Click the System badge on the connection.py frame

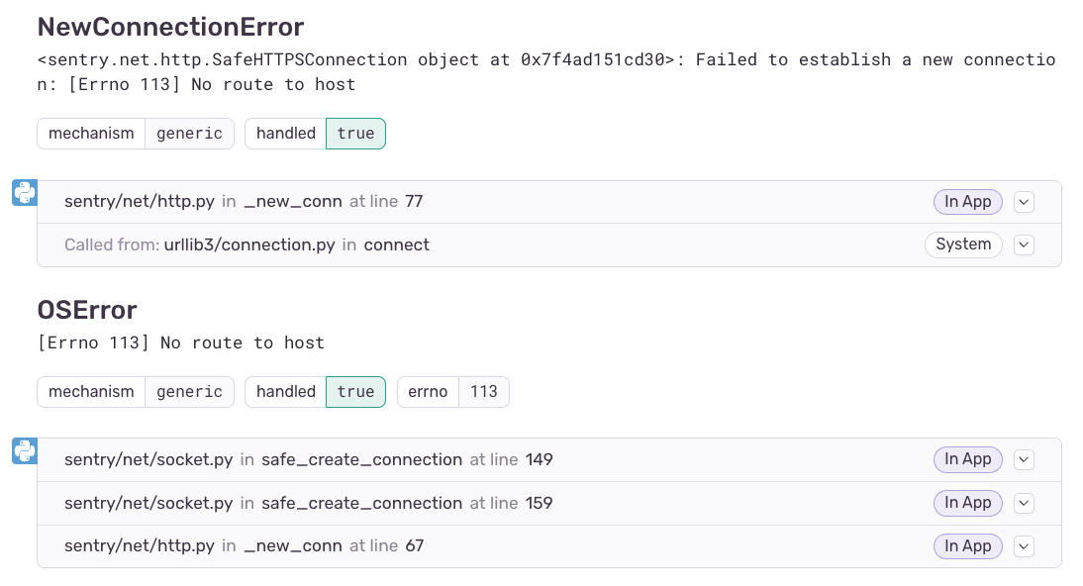click(963, 244)
